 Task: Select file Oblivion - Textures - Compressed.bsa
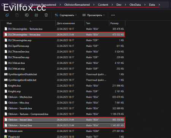coord(64,114)
